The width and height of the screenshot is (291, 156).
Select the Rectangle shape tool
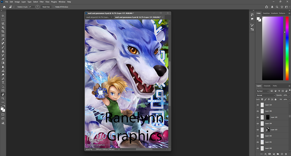point(3,91)
